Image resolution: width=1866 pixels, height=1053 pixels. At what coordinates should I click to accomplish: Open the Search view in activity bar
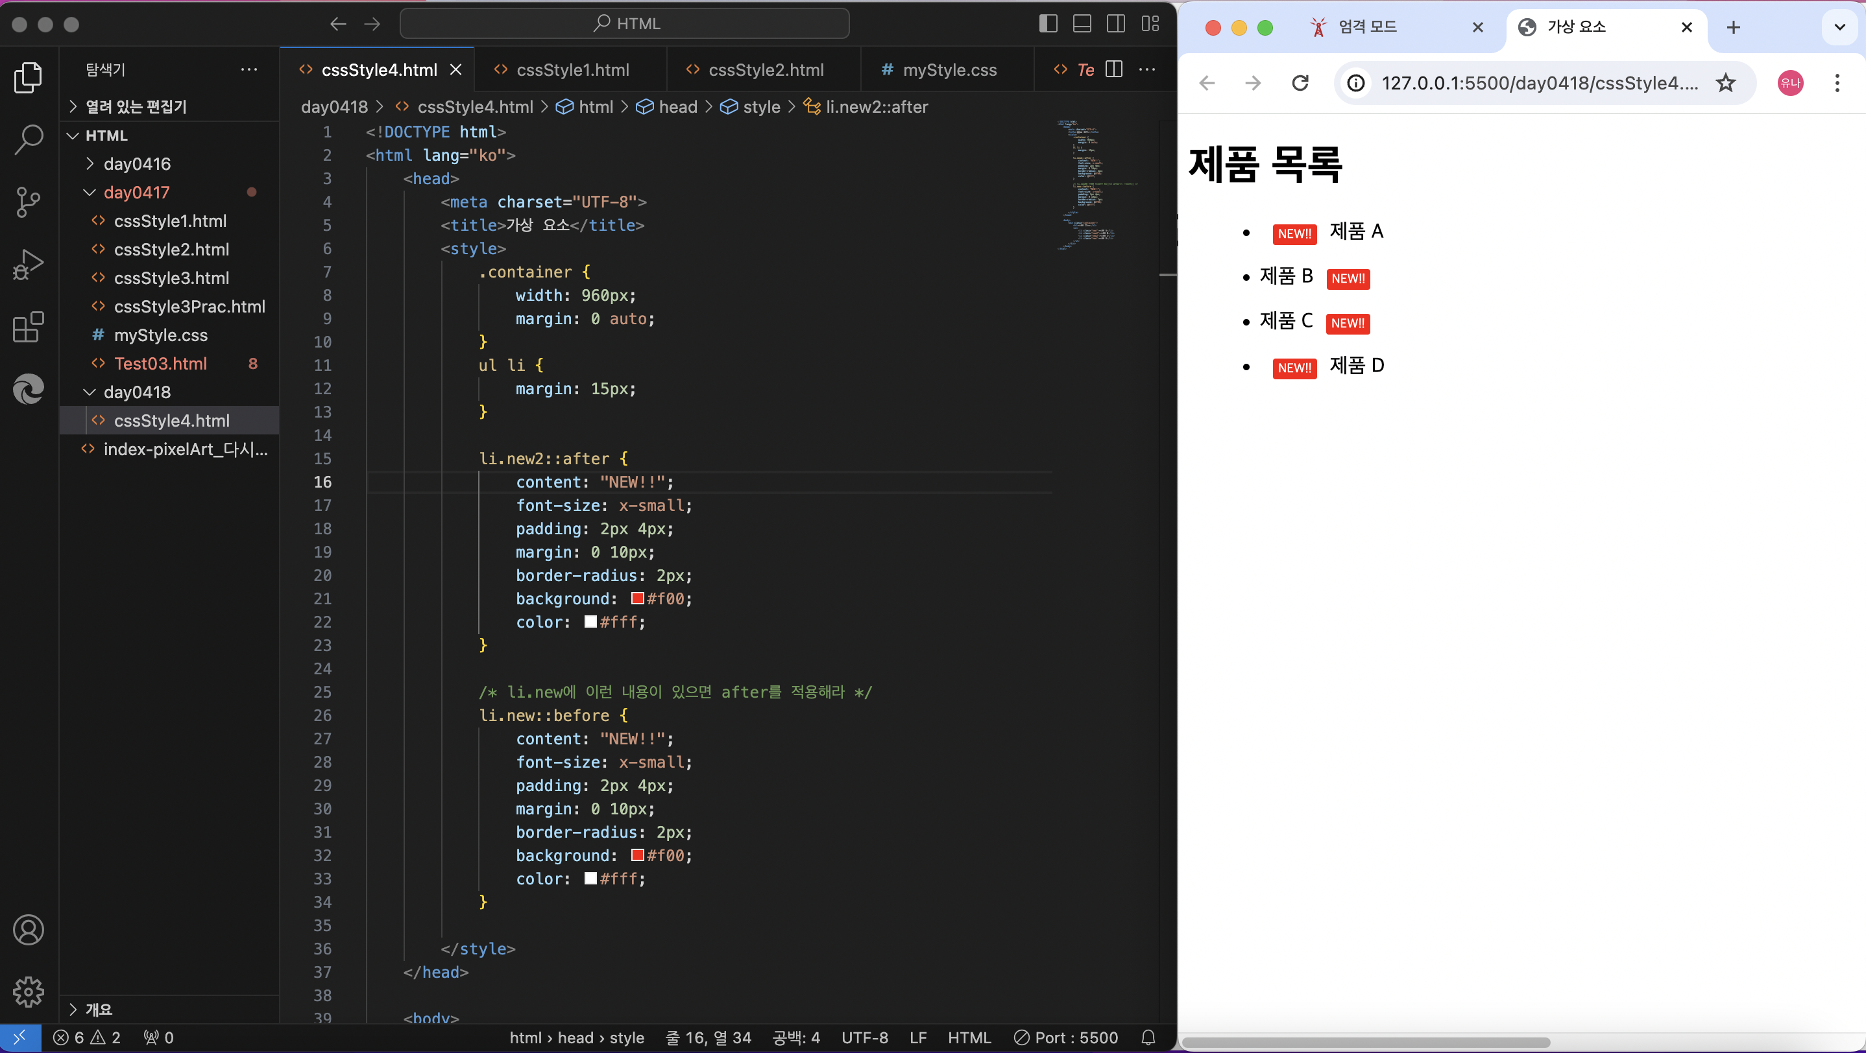[29, 139]
